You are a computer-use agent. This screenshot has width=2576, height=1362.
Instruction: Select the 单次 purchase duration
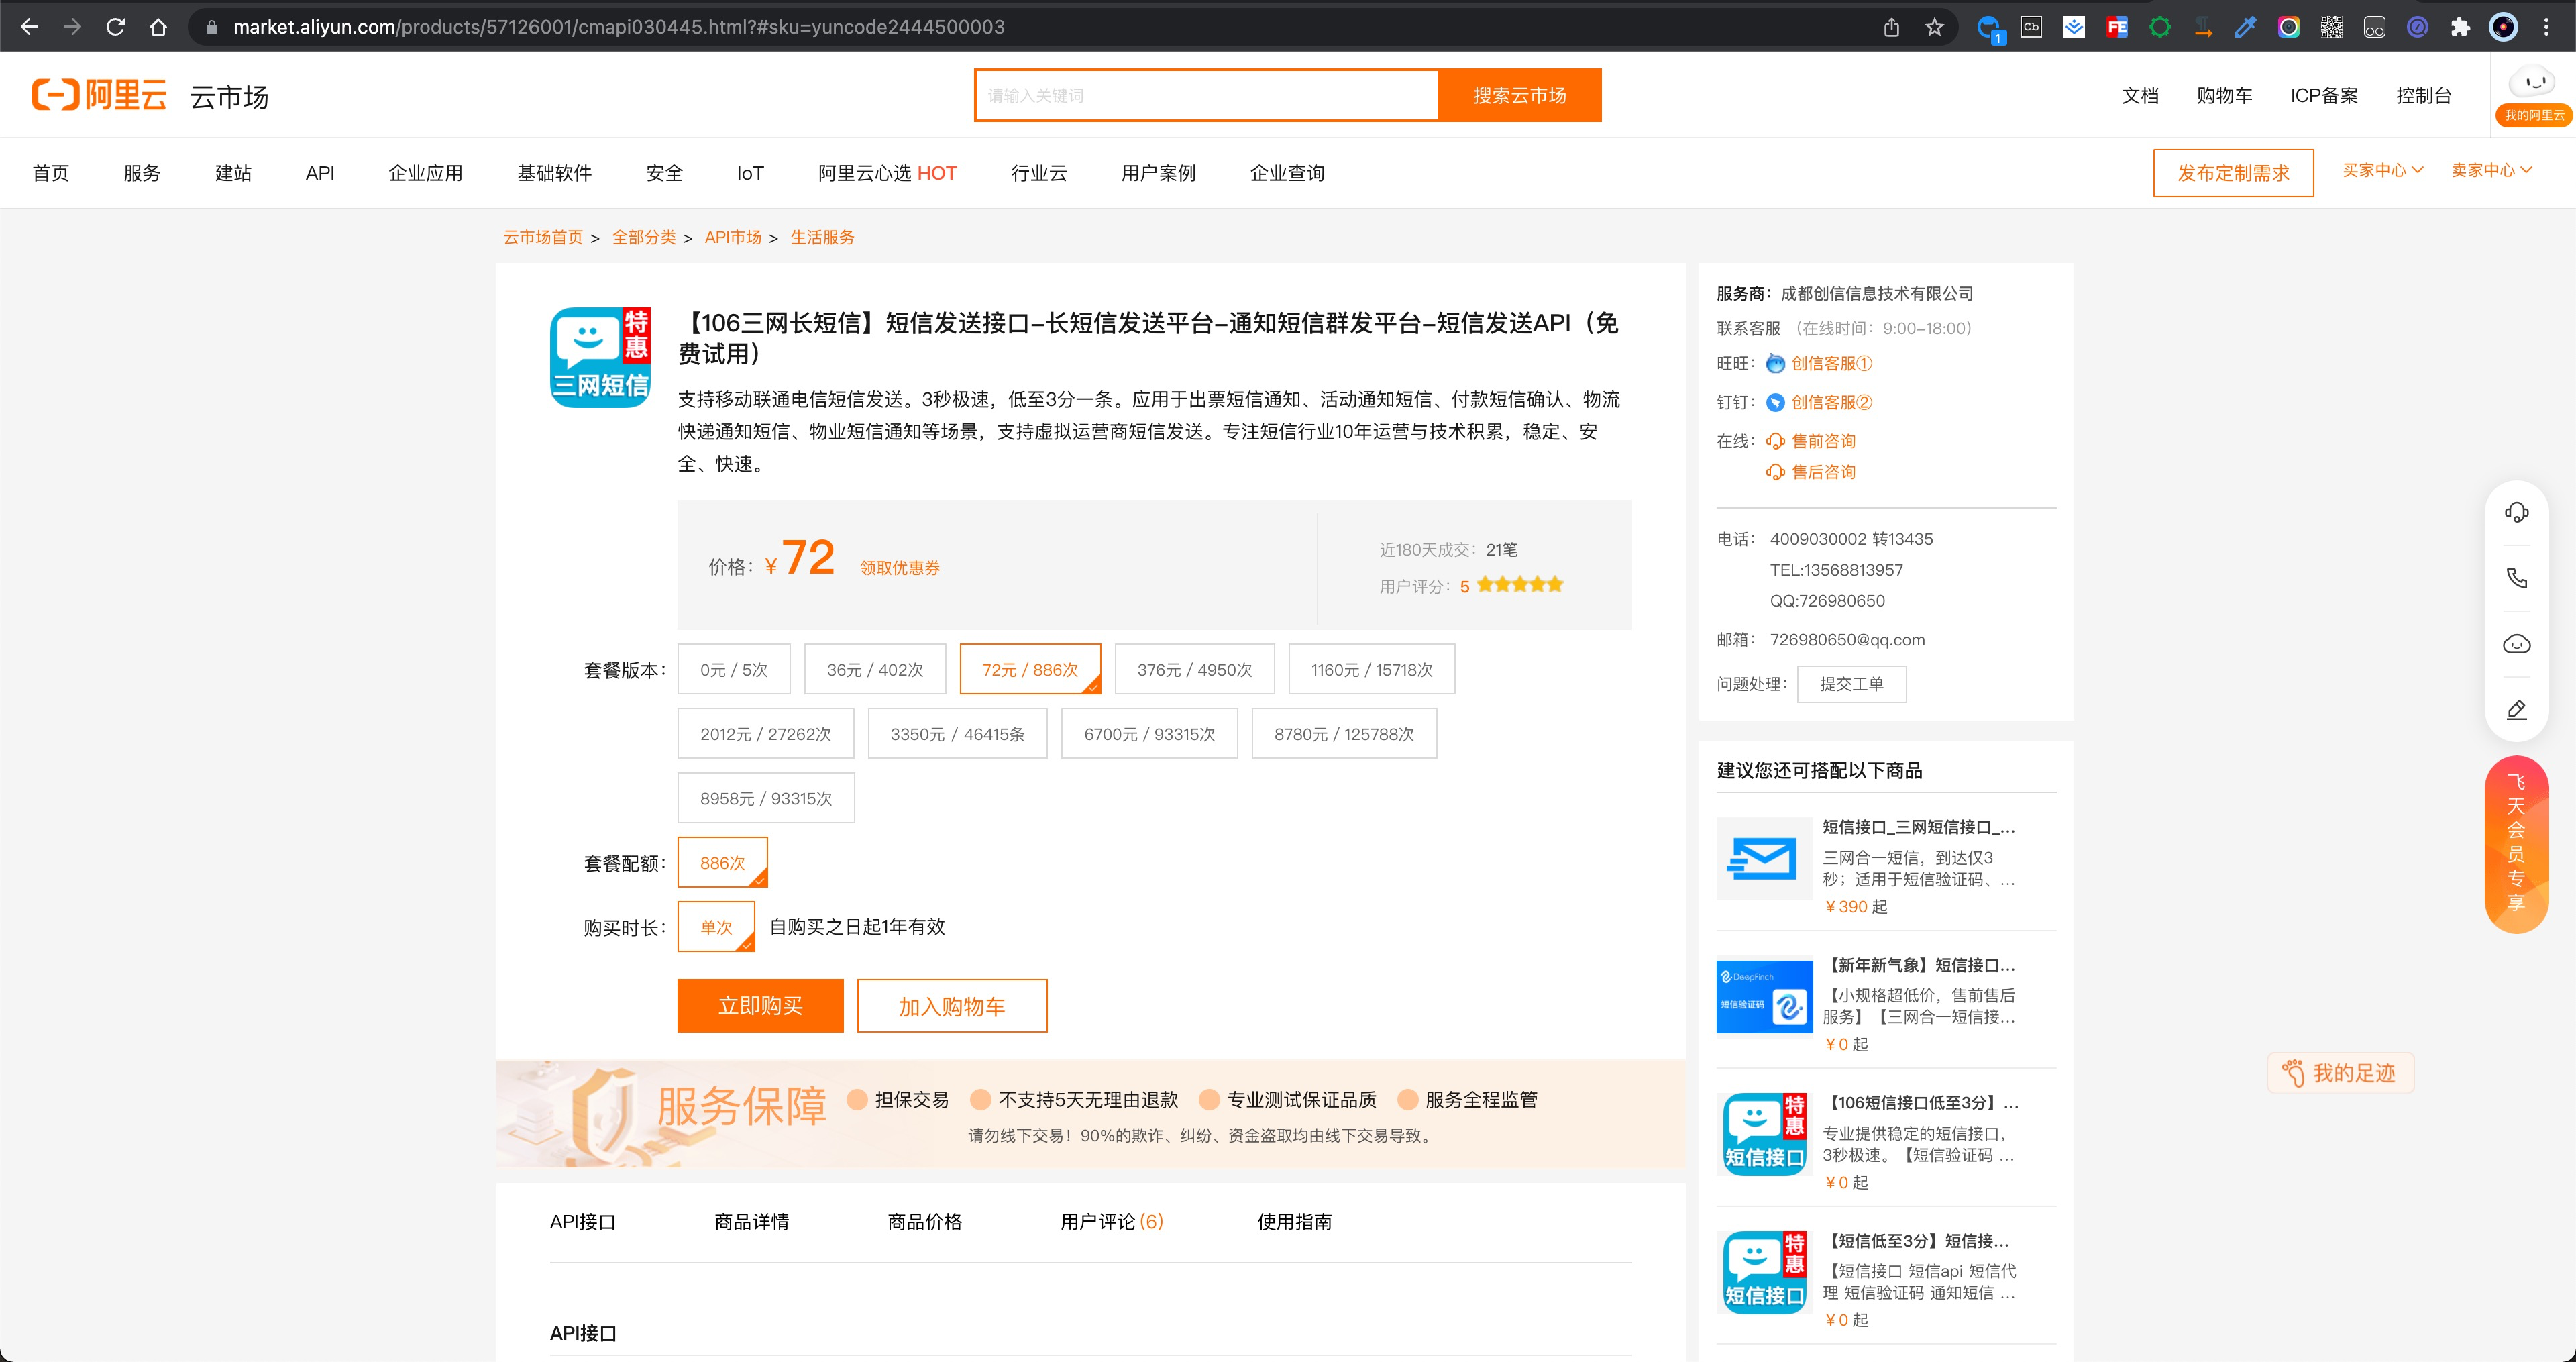coord(716,927)
